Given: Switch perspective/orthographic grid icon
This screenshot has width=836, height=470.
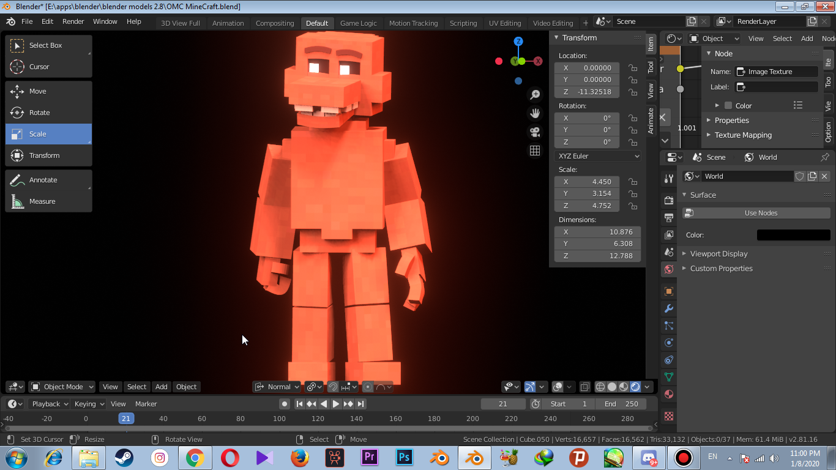Looking at the screenshot, I should [535, 151].
